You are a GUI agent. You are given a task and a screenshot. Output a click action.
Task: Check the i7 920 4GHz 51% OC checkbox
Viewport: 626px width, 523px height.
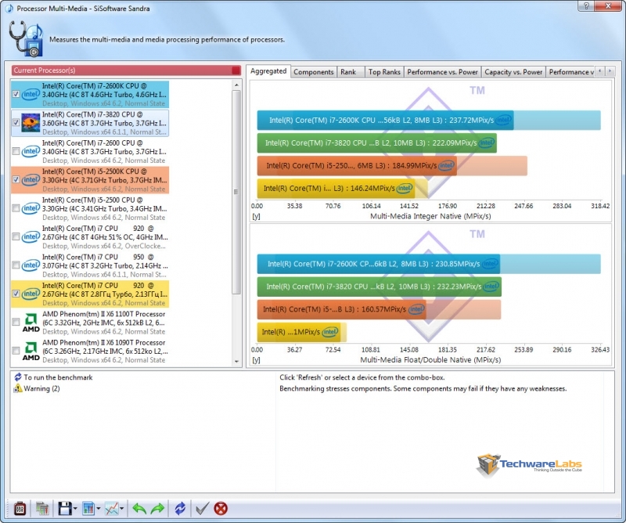pyautogui.click(x=16, y=236)
